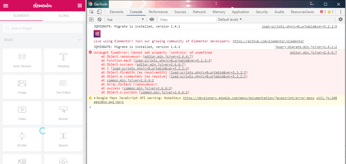This screenshot has width=346, height=164.
Task: Open the Elementor hamburger menu
Action: tap(5, 6)
